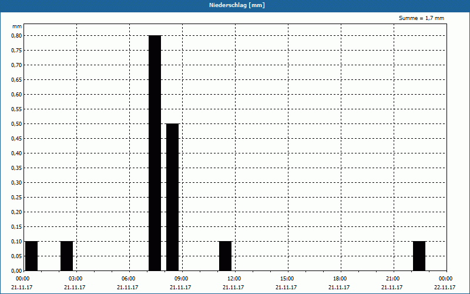Click the 0,25 y-axis label
Screen dimensions: 470x294
click(16, 198)
